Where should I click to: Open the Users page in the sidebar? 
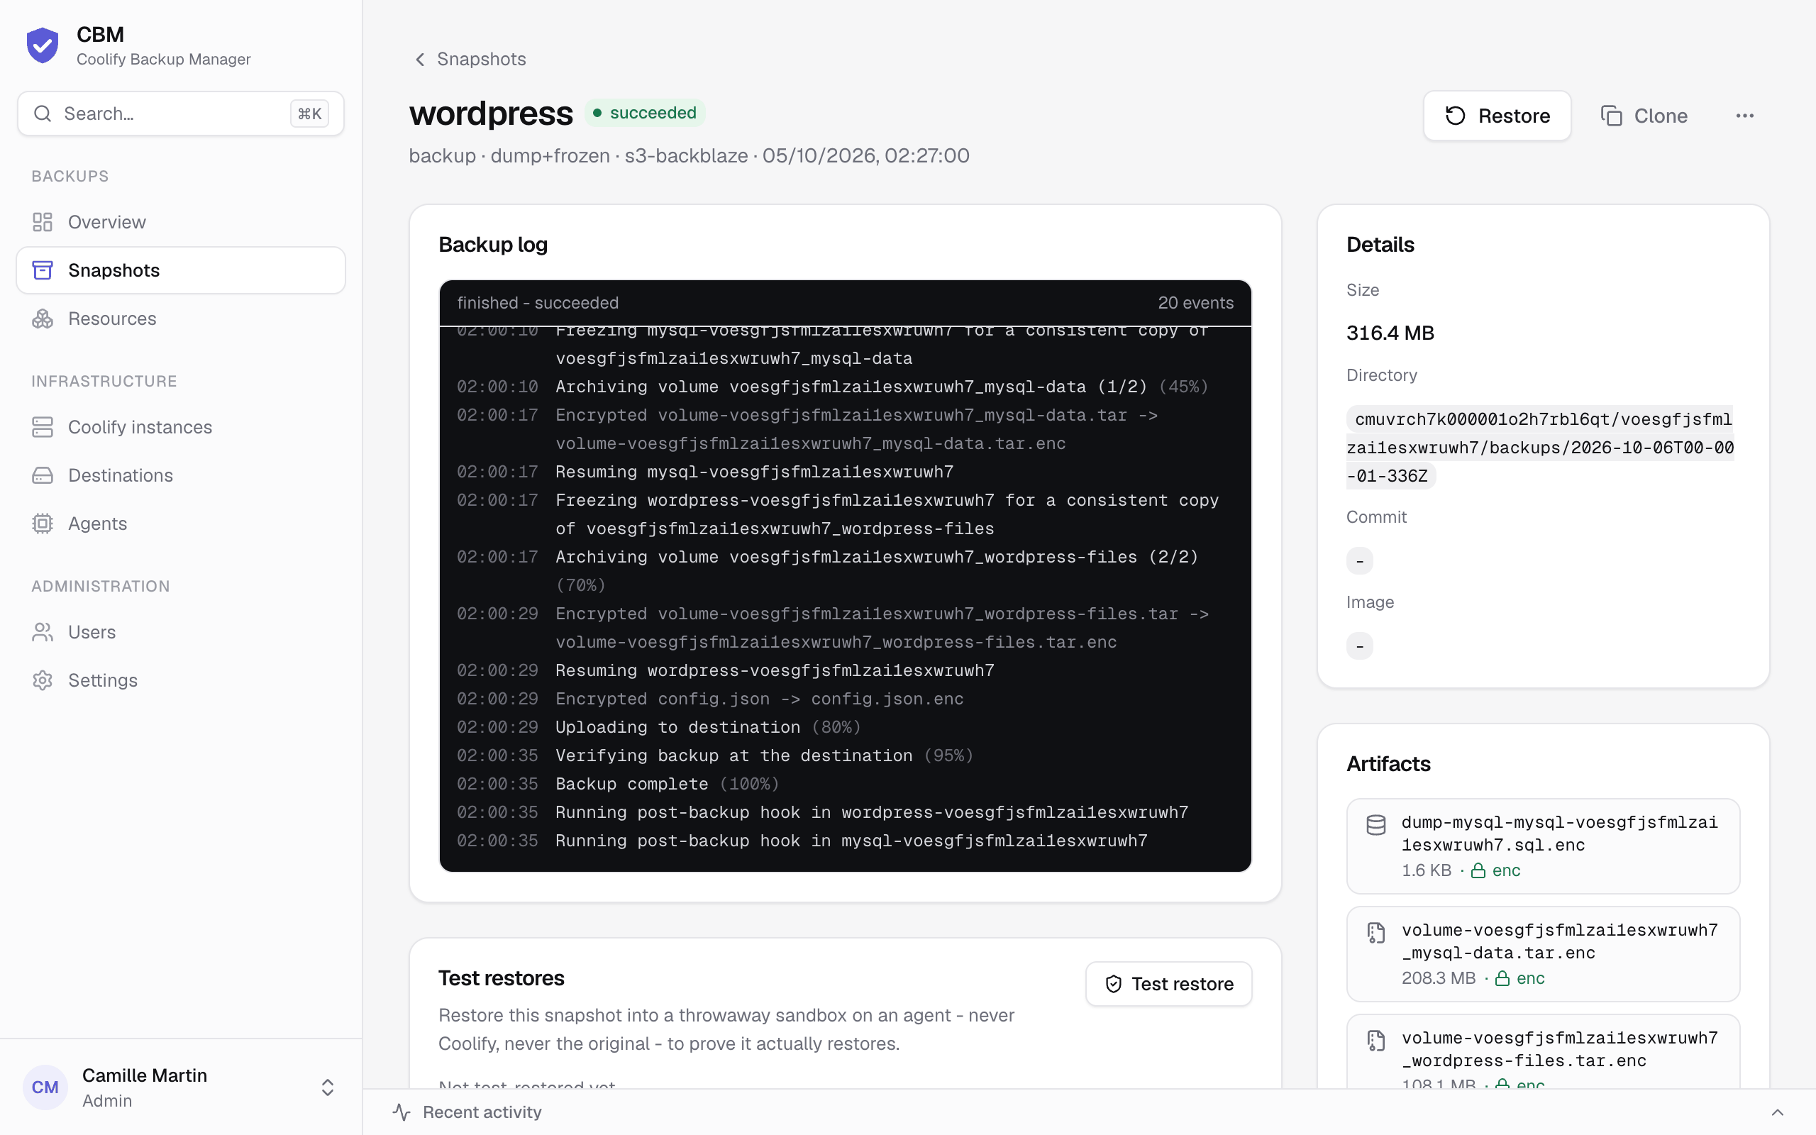(x=181, y=632)
